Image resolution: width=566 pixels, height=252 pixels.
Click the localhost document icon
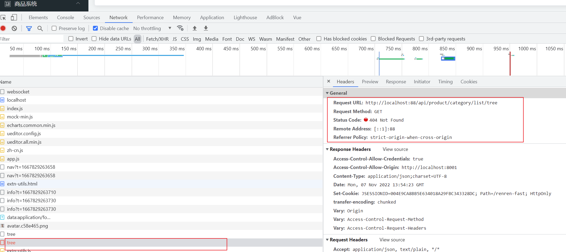tap(2, 100)
